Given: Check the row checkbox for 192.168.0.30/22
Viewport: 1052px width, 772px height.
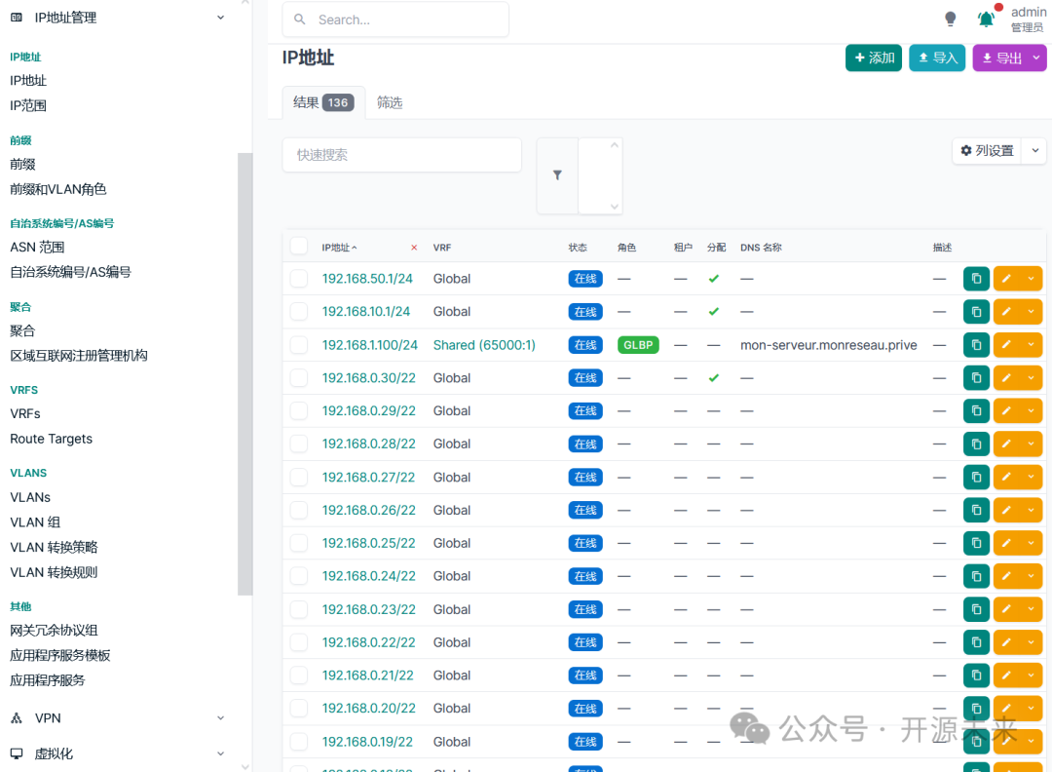Looking at the screenshot, I should point(299,377).
